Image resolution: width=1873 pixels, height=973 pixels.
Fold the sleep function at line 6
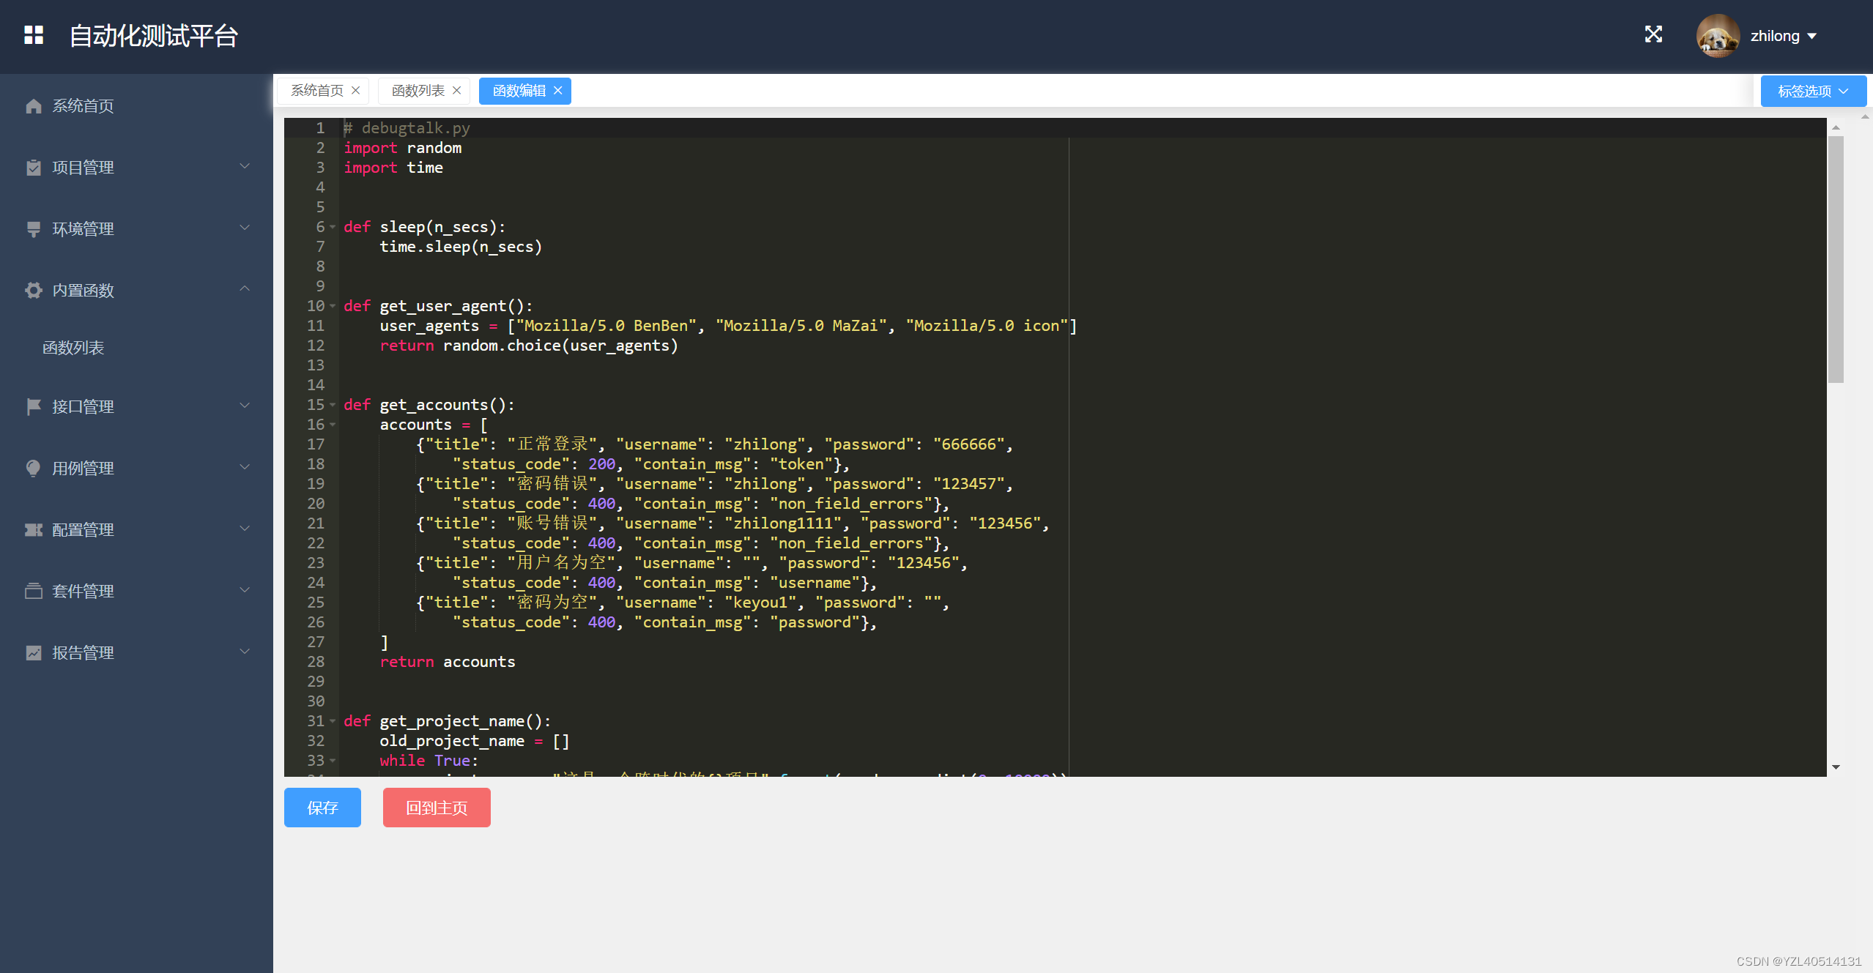333,228
